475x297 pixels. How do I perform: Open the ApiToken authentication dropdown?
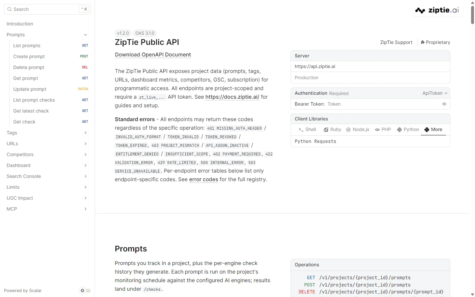(x=435, y=93)
